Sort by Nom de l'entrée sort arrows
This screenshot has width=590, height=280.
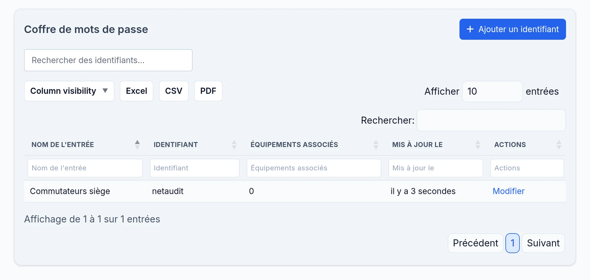(137, 144)
